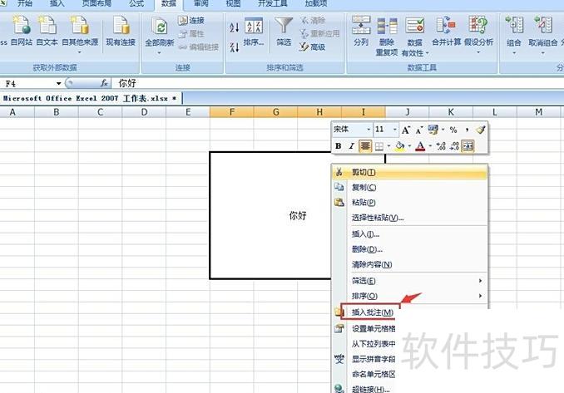Choose Clear Contents (清除内容) entry
Image resolution: width=564 pixels, height=393 pixels.
pyautogui.click(x=410, y=265)
